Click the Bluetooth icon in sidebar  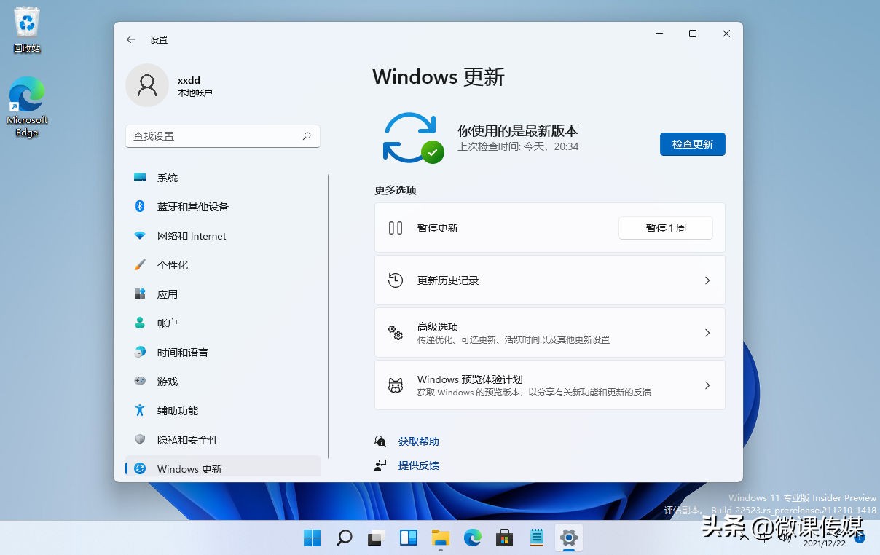(140, 207)
